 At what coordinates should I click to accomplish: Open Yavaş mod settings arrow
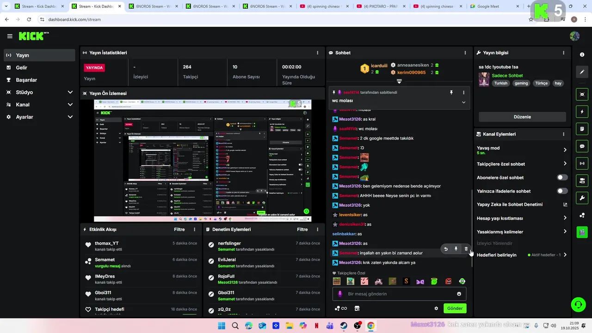pos(565,150)
